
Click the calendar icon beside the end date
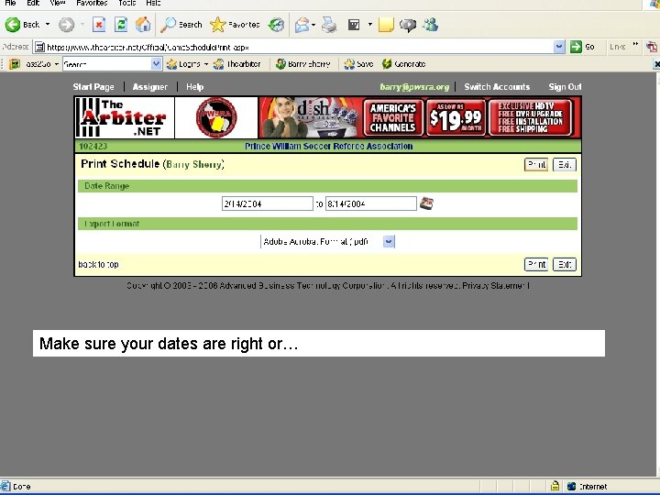(x=426, y=203)
